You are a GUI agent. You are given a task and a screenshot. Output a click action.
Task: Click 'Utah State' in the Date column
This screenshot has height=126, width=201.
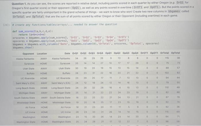click(64, 68)
